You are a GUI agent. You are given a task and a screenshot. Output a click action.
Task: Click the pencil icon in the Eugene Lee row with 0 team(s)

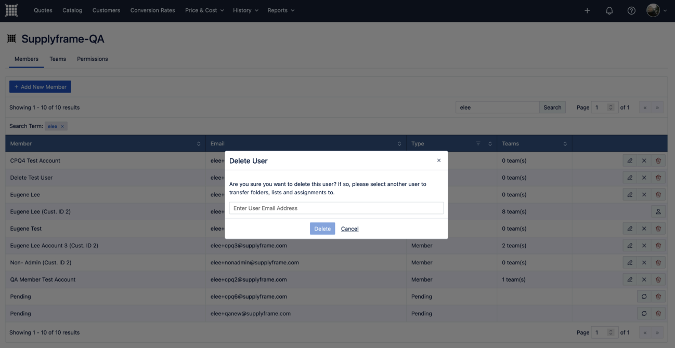[x=630, y=195]
